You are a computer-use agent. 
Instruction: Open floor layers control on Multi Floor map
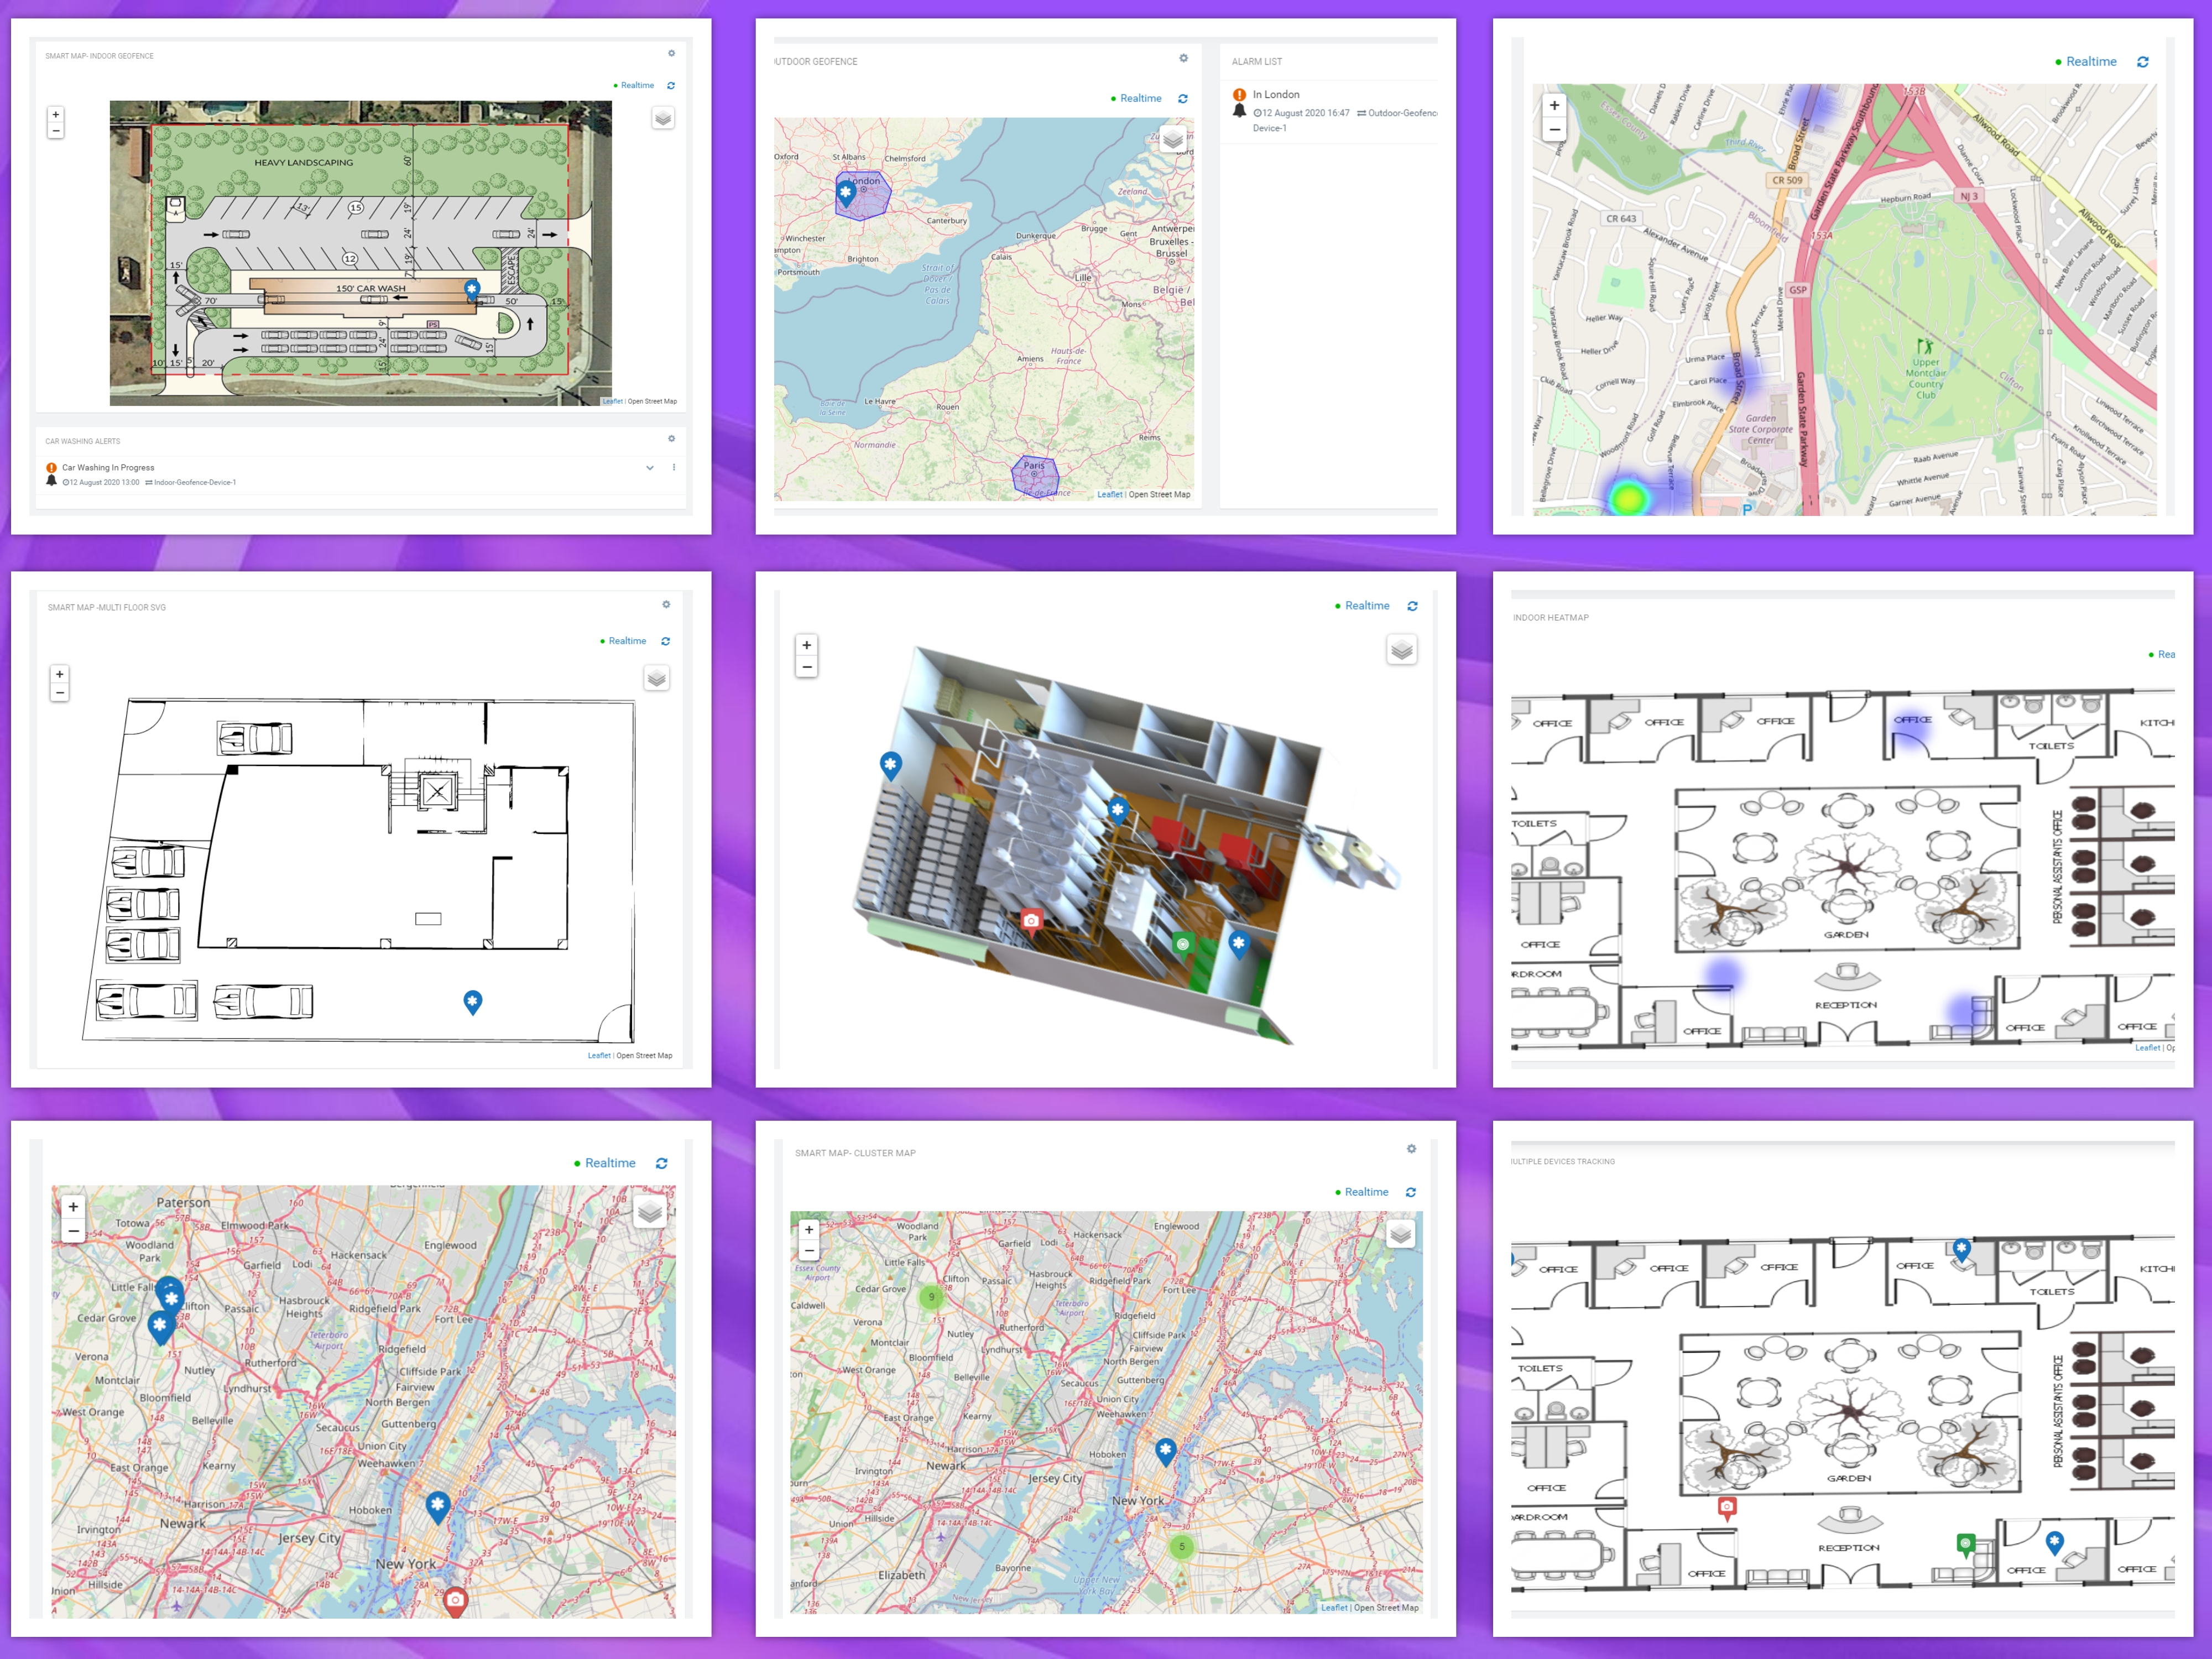[x=657, y=679]
